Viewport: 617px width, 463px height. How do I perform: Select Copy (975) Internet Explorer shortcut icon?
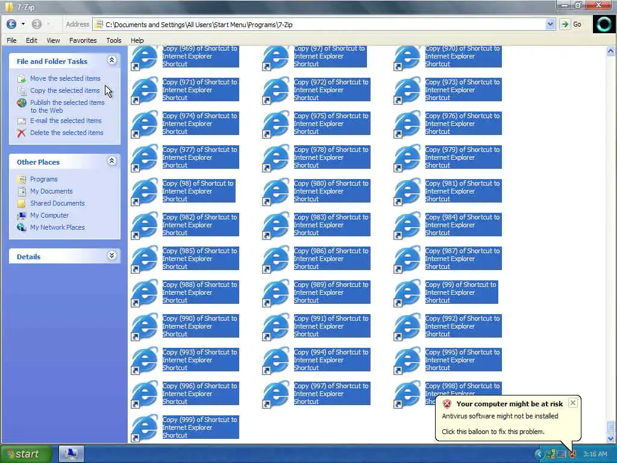[x=275, y=124]
